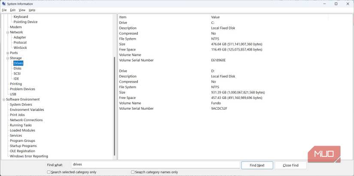The height and width of the screenshot is (176, 354).
Task: Select Printing in the tree
Action: 16,84
